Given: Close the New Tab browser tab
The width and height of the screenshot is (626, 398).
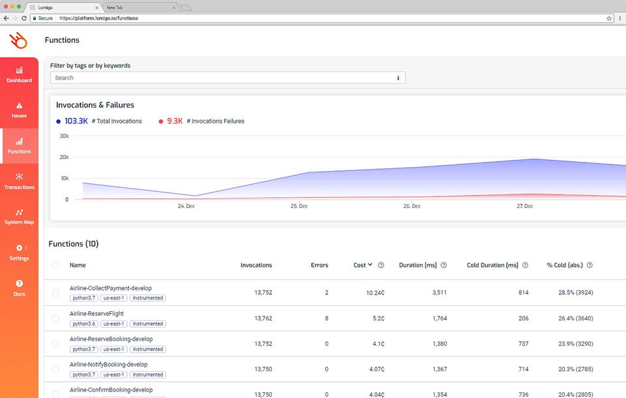Looking at the screenshot, I should 173,8.
